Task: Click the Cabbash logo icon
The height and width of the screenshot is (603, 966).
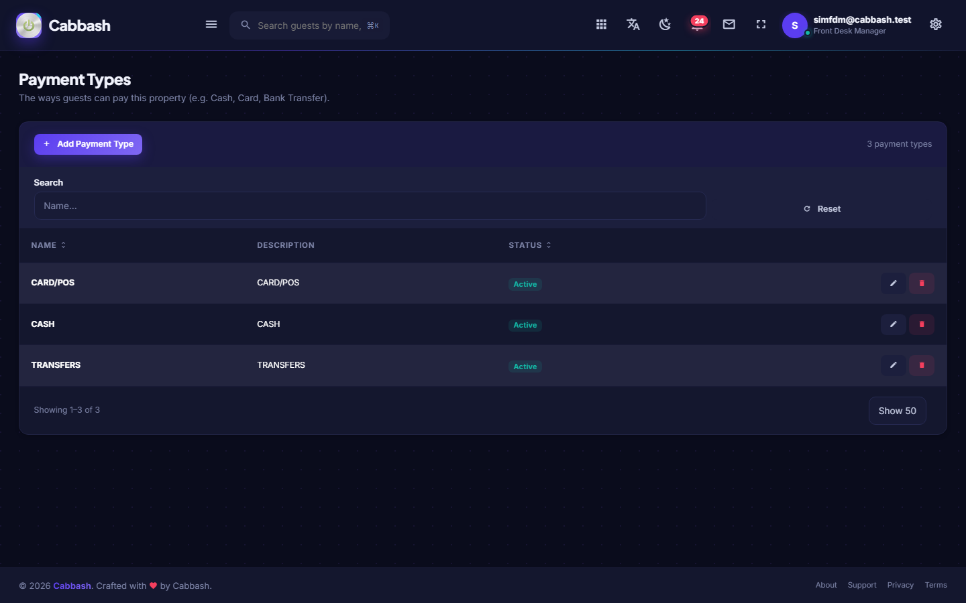Action: tap(29, 25)
